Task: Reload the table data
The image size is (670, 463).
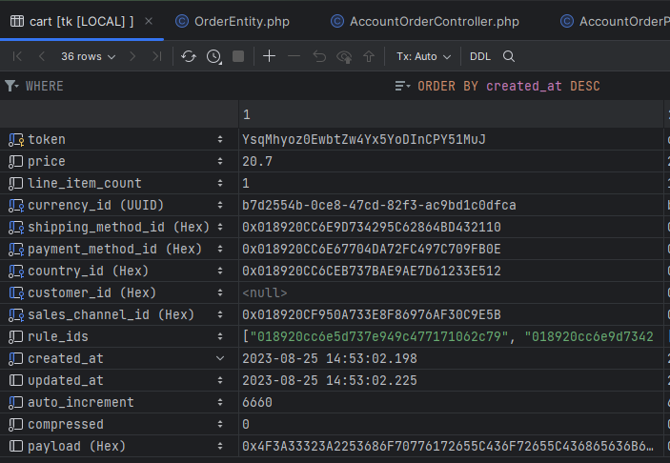Action: coord(189,56)
